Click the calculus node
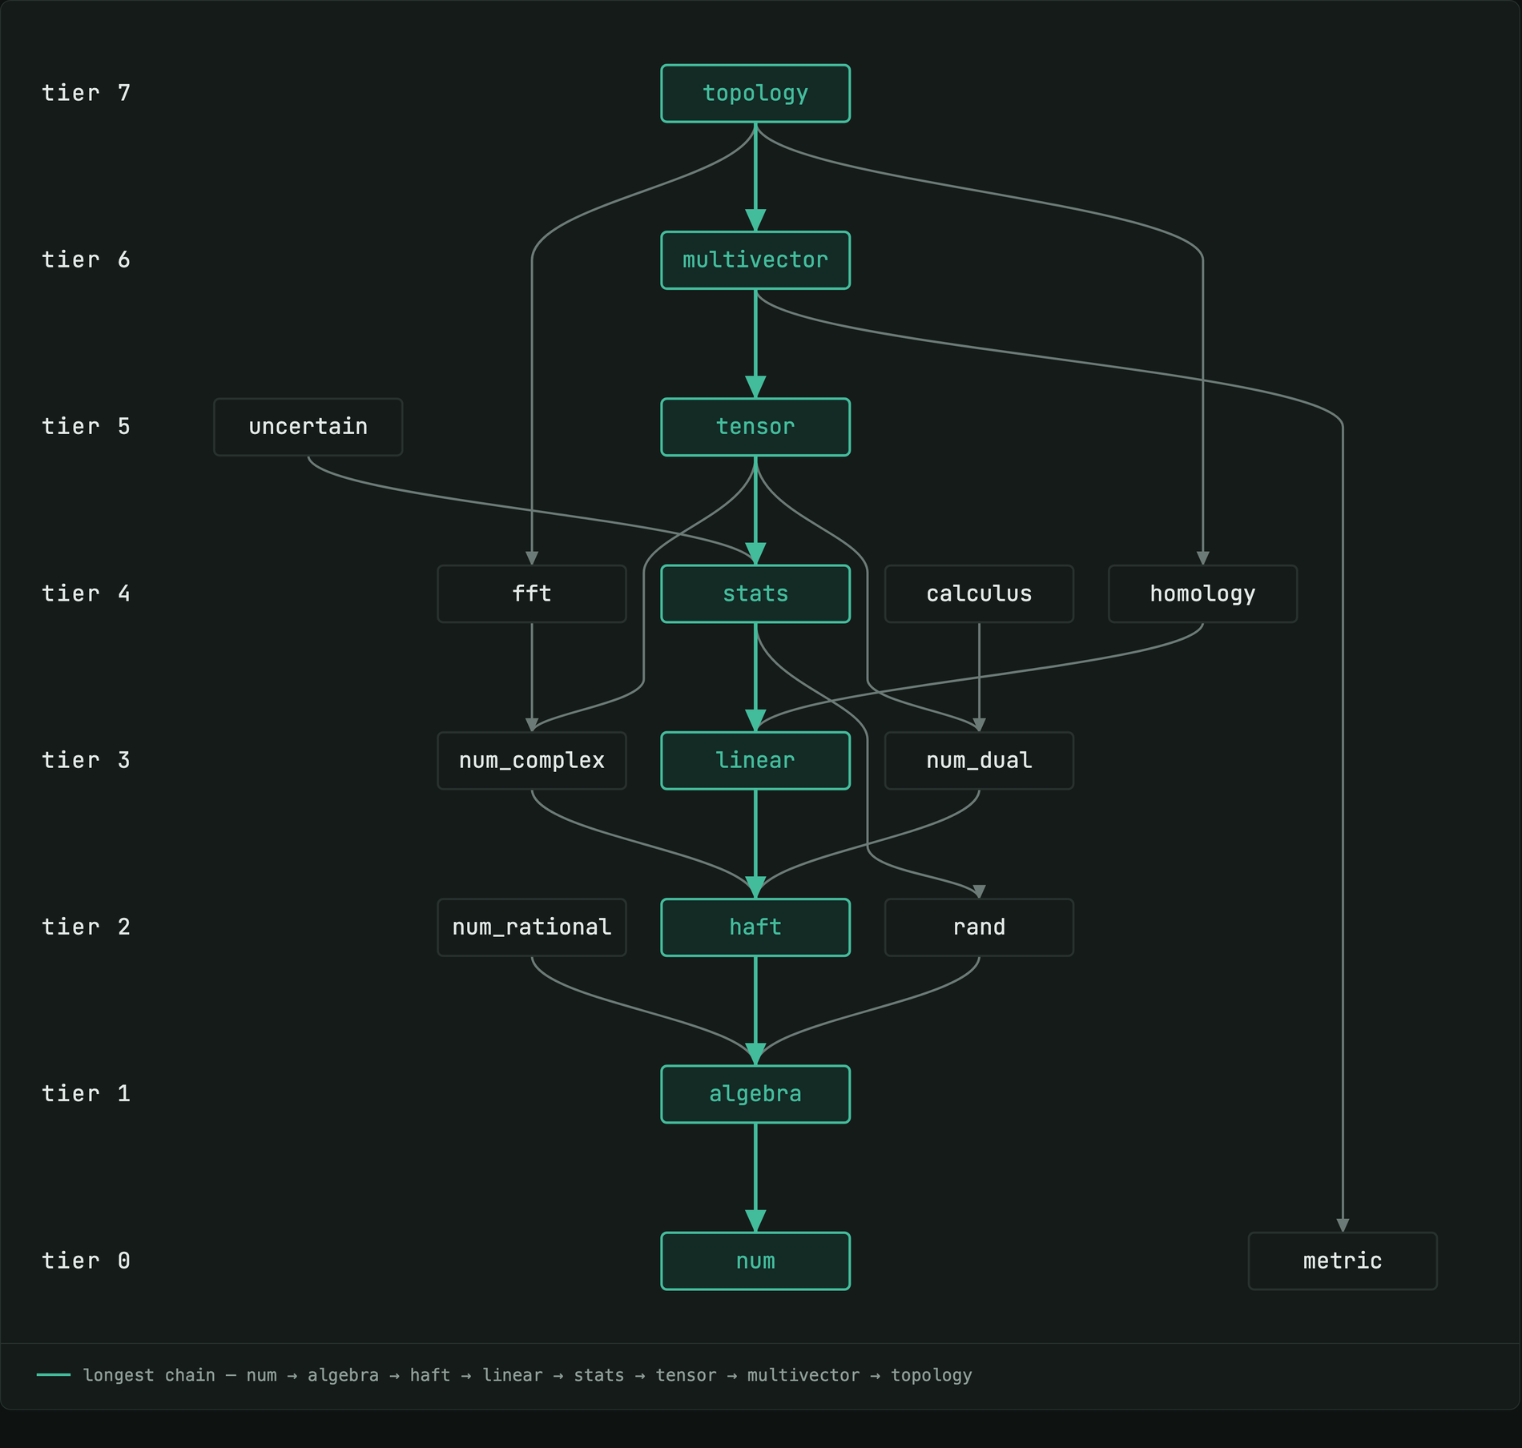 click(979, 593)
